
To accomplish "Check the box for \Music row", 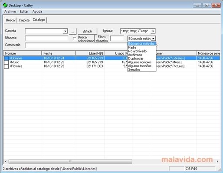I will [6, 62].
